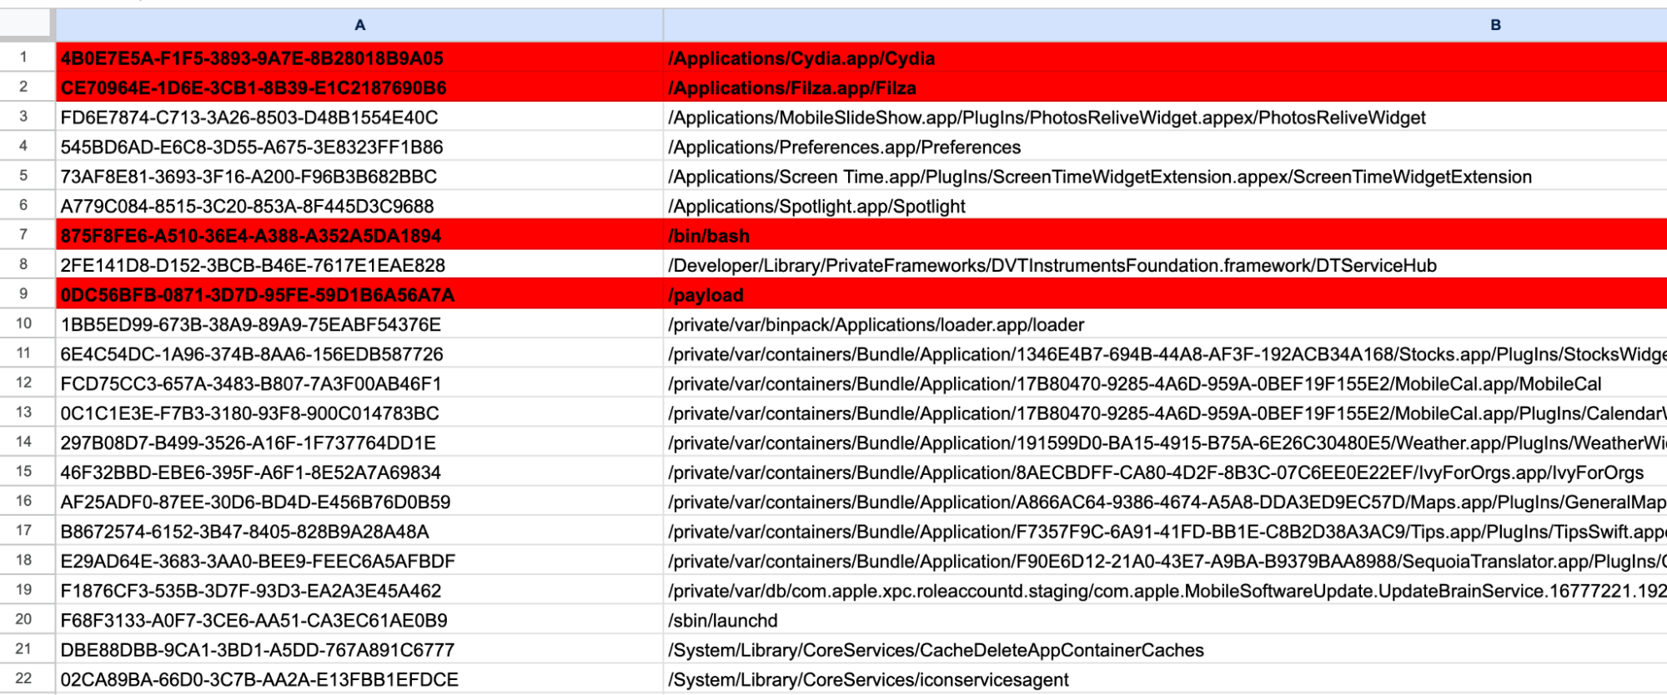
Task: Select row 1 header
Action: (24, 57)
